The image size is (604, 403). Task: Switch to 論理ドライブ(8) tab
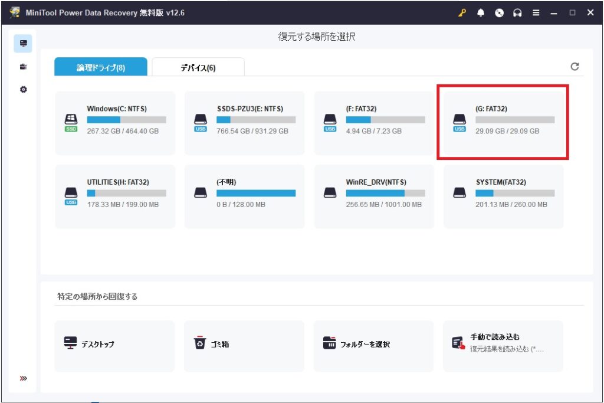click(100, 67)
